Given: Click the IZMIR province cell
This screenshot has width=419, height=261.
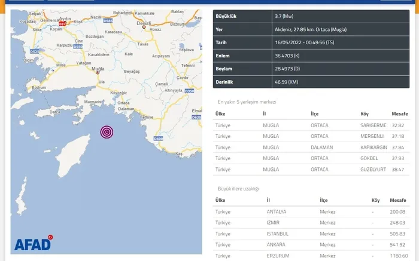Looking at the screenshot, I should pos(273,223).
